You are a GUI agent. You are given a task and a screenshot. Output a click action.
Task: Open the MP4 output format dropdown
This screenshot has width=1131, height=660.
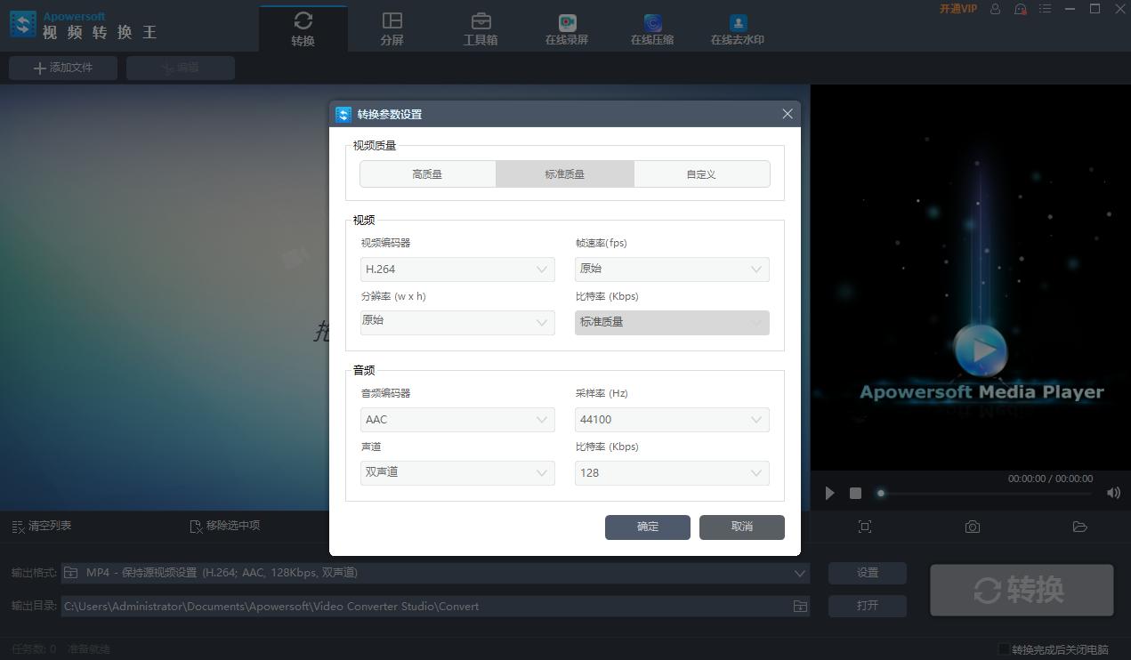(798, 572)
